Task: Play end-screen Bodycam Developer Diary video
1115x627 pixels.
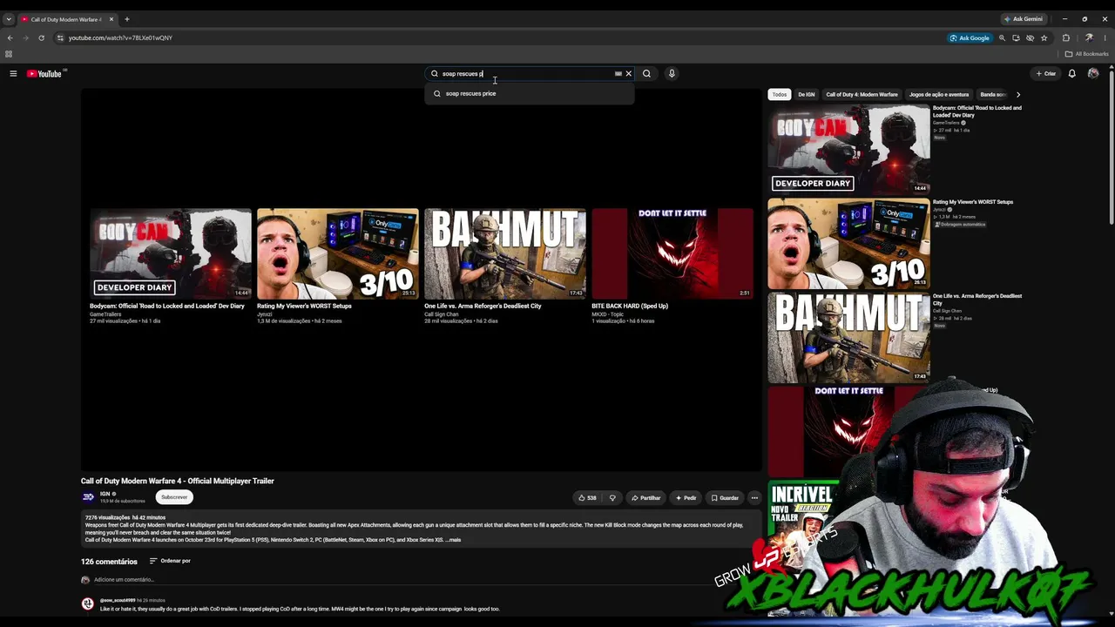Action: 171,253
